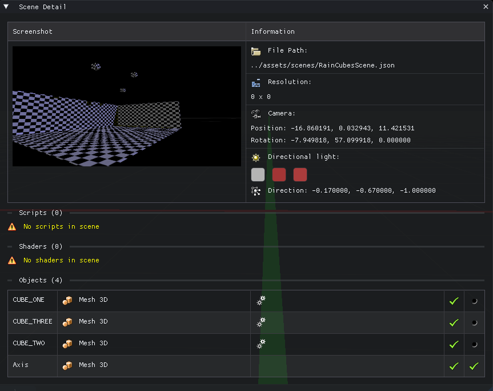Image resolution: width=493 pixels, height=391 pixels.
Task: Click the Directional light sun icon
Action: [x=256, y=157]
